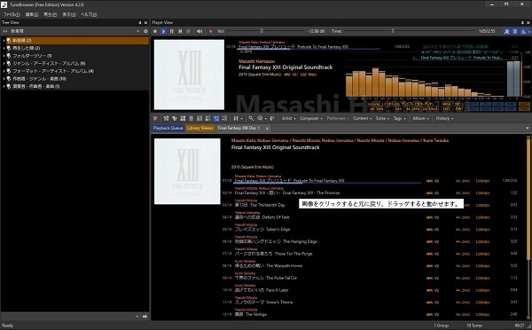Switch to tile detail view
The width and height of the screenshot is (532, 330).
[x=207, y=118]
